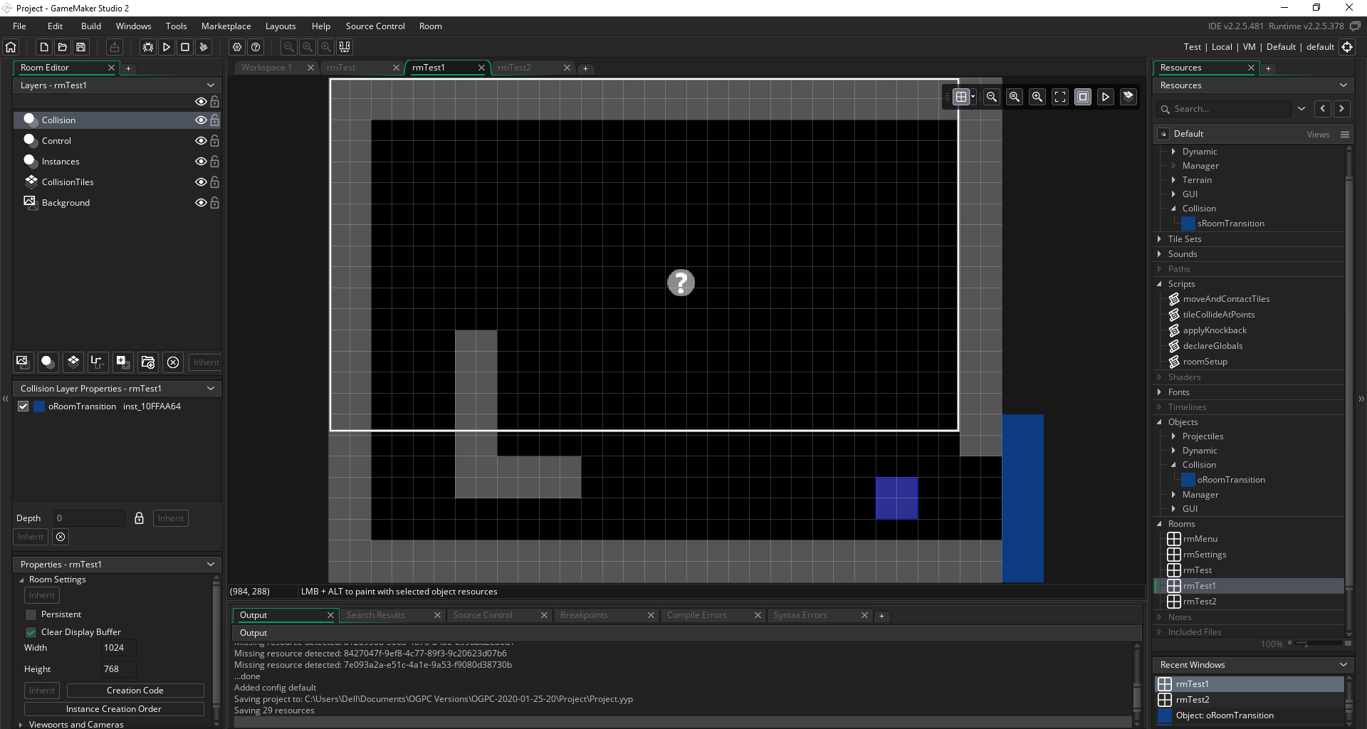Click the Debug bug icon in toolbar
Viewport: 1367px width, 729px height.
(148, 47)
